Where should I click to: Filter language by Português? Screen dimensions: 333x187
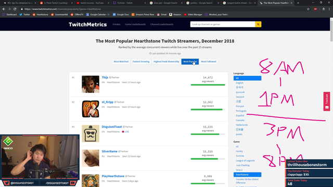click(x=241, y=111)
